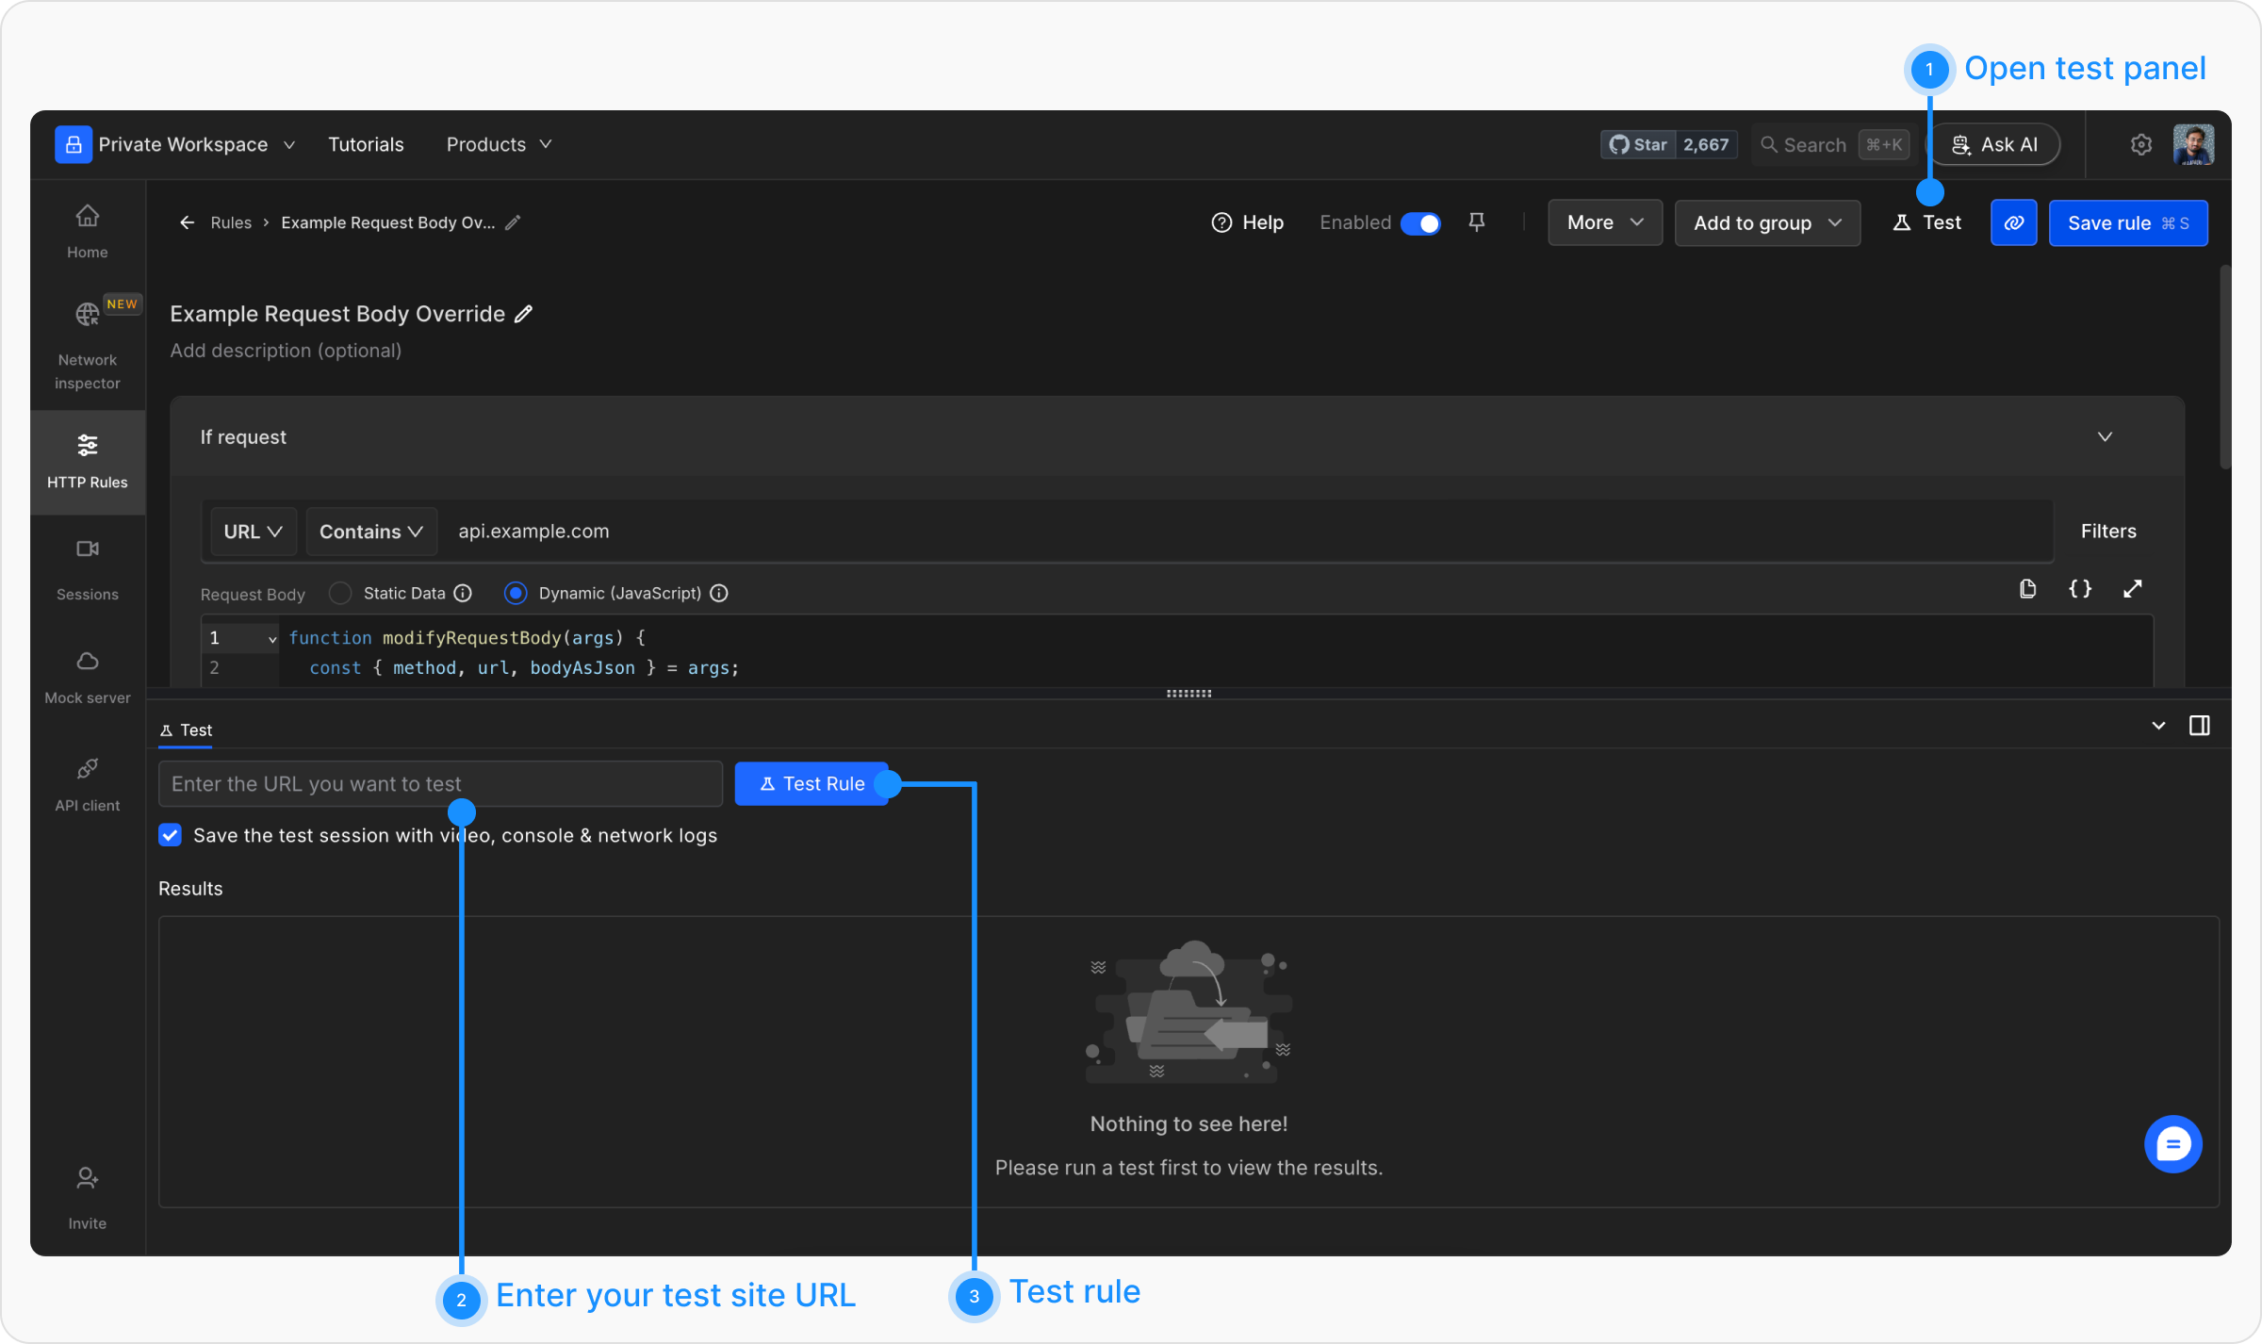Image resolution: width=2262 pixels, height=1344 pixels.
Task: Open the support chat bubble
Action: tap(2172, 1144)
